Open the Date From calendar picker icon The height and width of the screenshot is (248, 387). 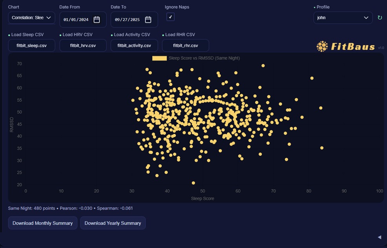tap(97, 20)
